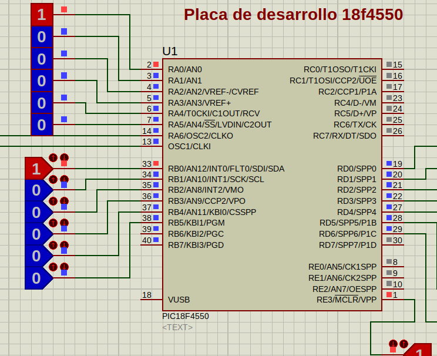The height and width of the screenshot is (356, 437).
Task: Click up arrow of RB2 logic toggle
Action: [53, 201]
